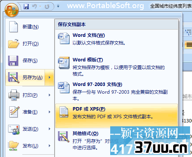
Task: Click the envelope people icon for 发送(D)
Action: [x=14, y=129]
